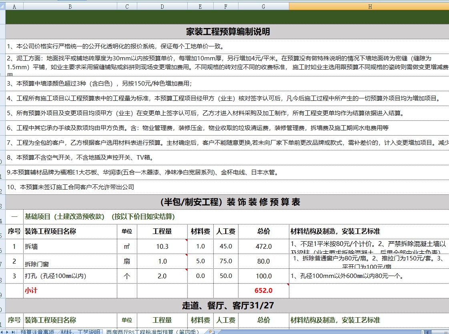Select the note 孔径100mm以外600mm以内80元一个
Image resolution: width=449 pixels, height=334 pixels.
369,276
